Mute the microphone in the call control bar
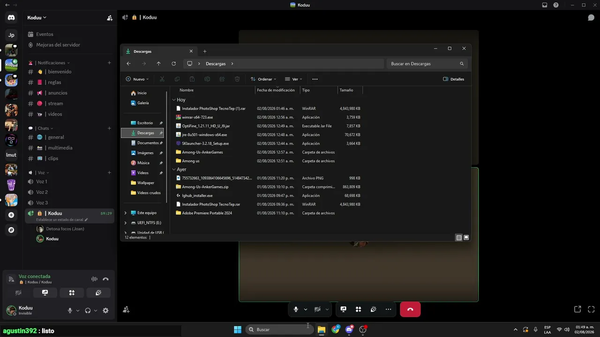 296,309
